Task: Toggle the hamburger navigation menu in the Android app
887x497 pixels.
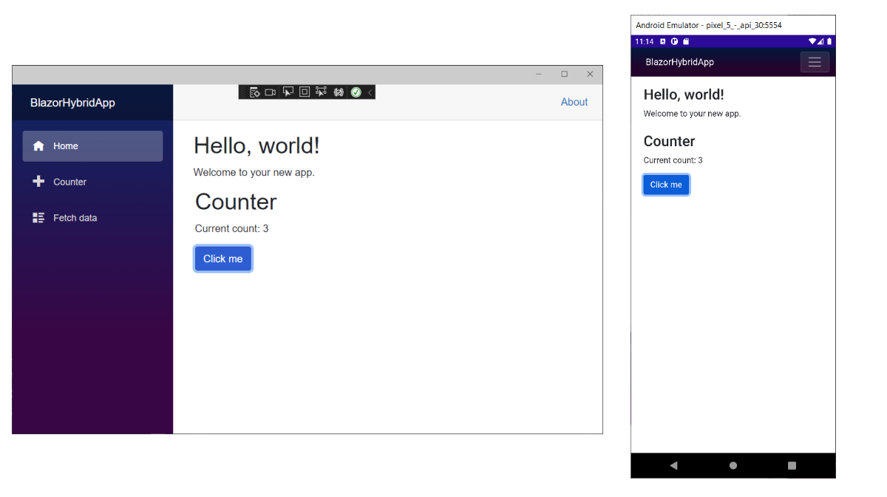Action: click(x=815, y=62)
